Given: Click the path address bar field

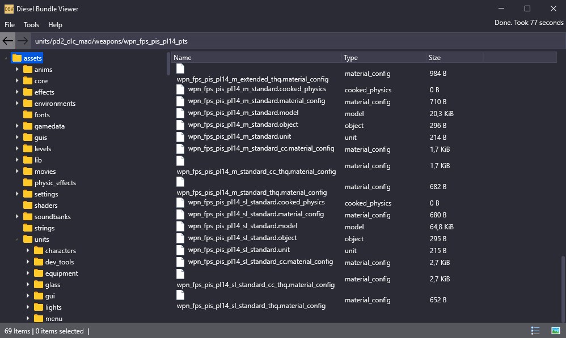Looking at the screenshot, I should click(x=284, y=41).
